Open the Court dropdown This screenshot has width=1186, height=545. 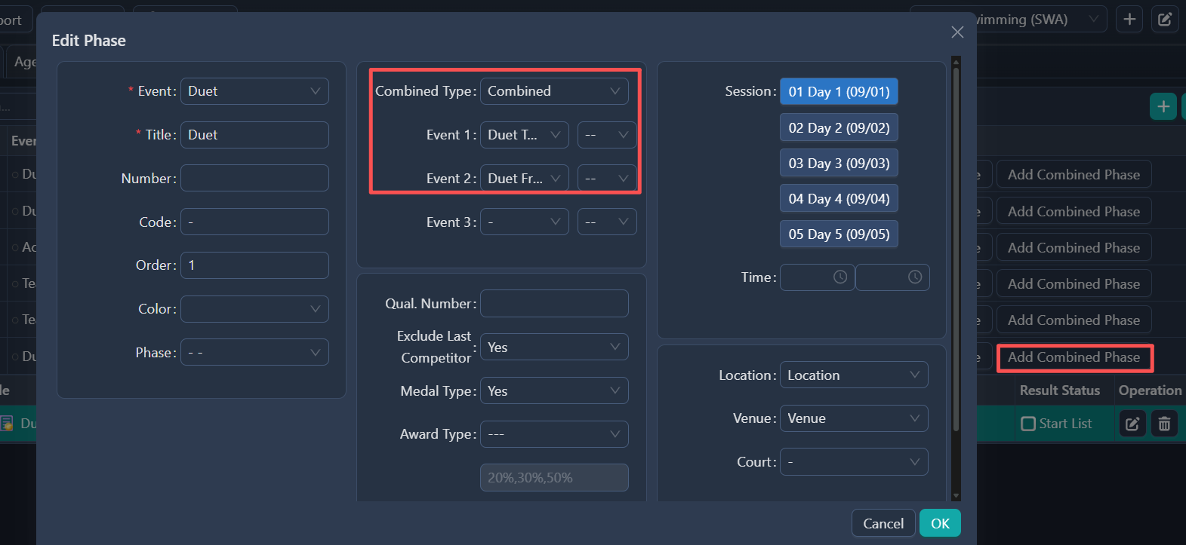(854, 462)
